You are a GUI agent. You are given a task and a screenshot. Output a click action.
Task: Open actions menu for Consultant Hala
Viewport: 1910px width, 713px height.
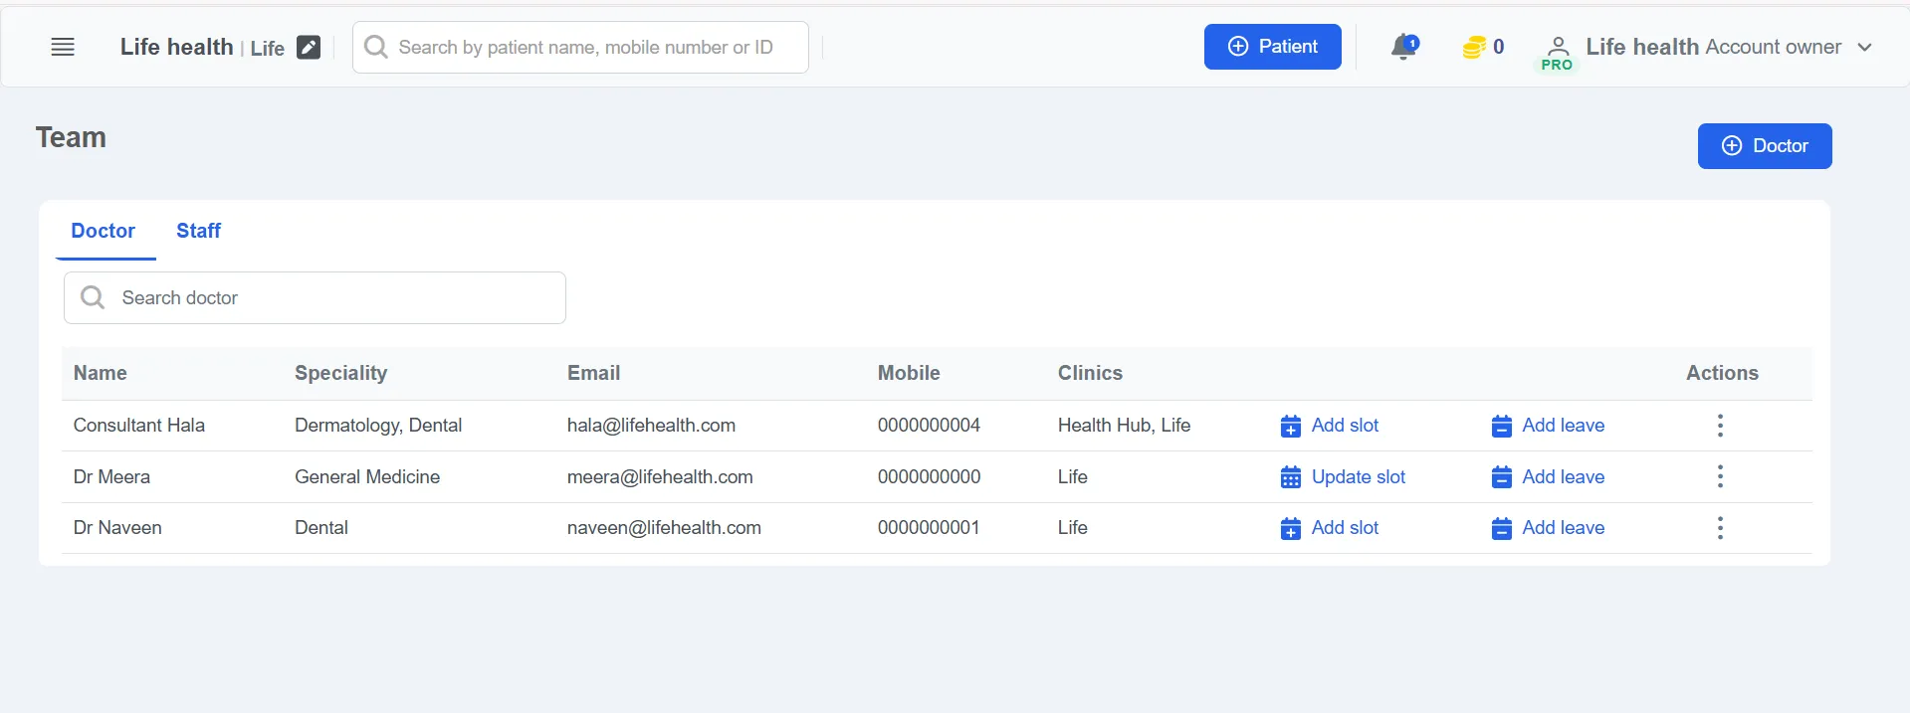pyautogui.click(x=1720, y=426)
